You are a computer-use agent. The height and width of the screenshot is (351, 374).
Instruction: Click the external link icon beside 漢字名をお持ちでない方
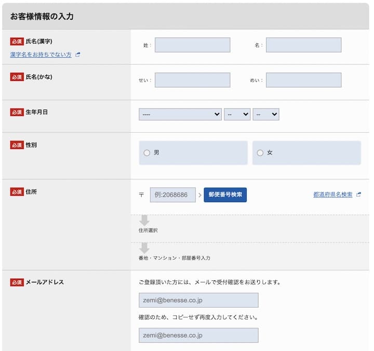pos(78,55)
